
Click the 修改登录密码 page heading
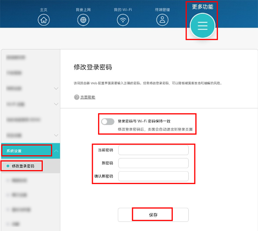(93, 67)
